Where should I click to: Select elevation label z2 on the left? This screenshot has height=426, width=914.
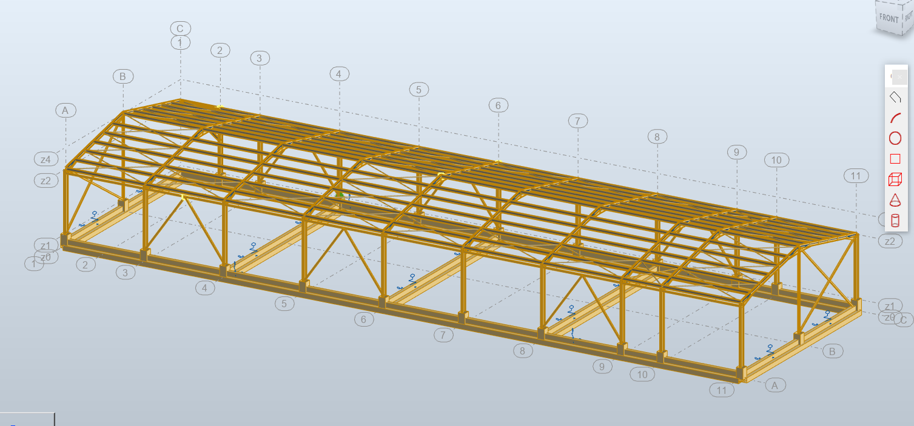(x=45, y=179)
